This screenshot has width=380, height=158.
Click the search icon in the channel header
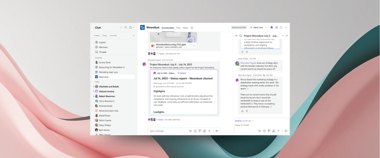(281, 27)
